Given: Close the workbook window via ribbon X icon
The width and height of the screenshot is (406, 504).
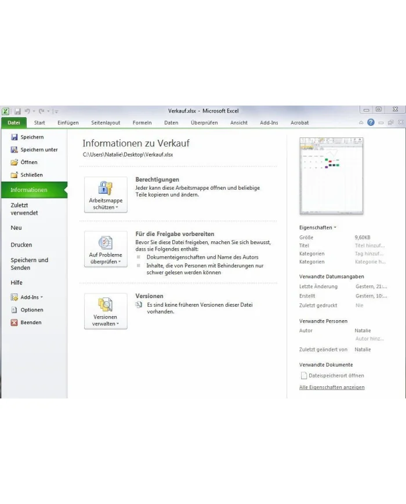Looking at the screenshot, I should point(401,122).
